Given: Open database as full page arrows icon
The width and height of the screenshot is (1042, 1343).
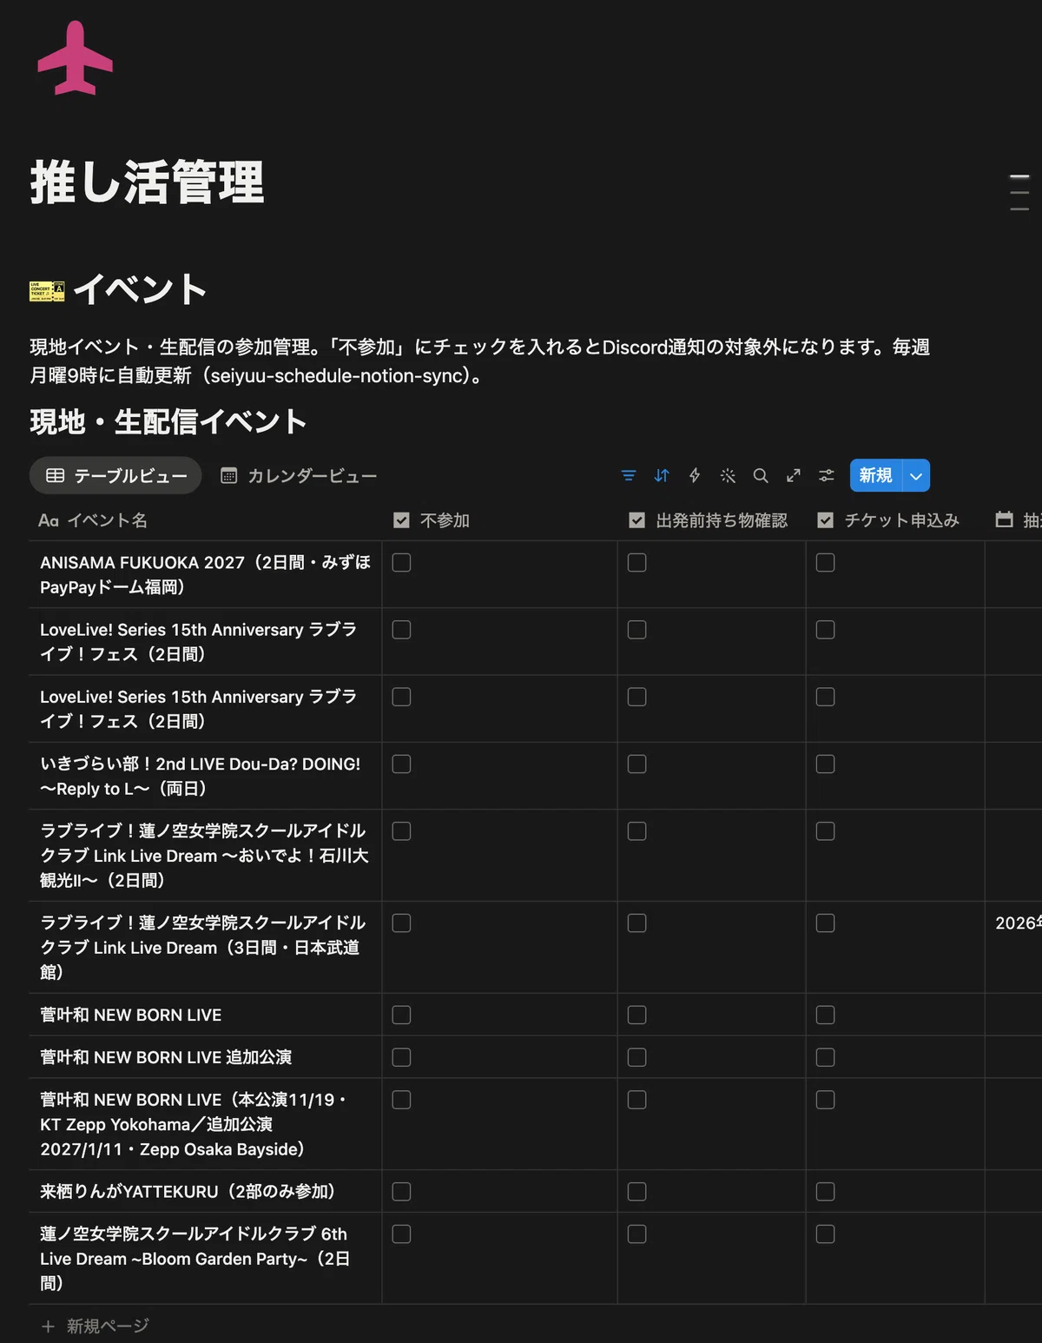Looking at the screenshot, I should pos(794,475).
